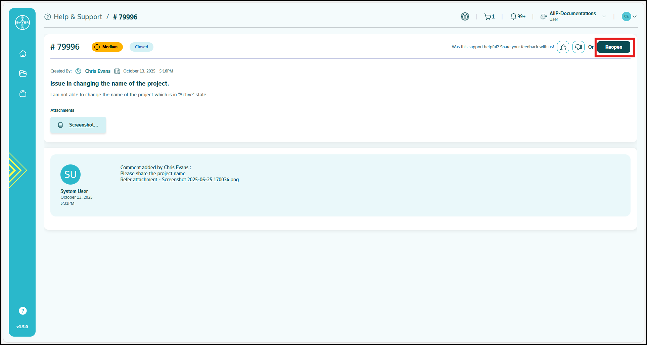Open the CE user avatar

tap(626, 16)
